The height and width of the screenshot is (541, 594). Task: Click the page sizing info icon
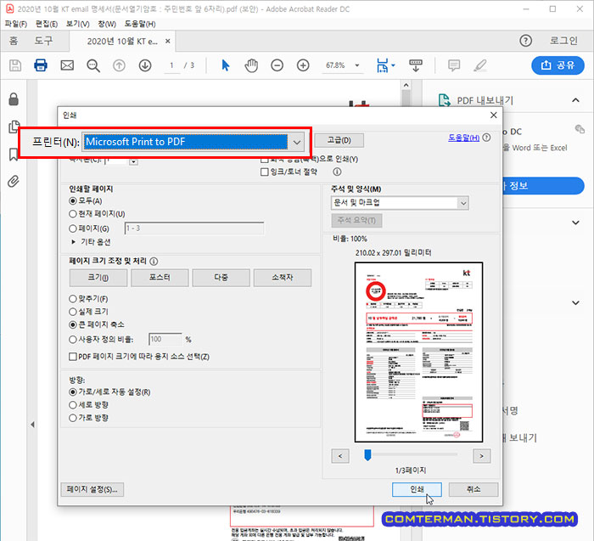tap(154, 262)
